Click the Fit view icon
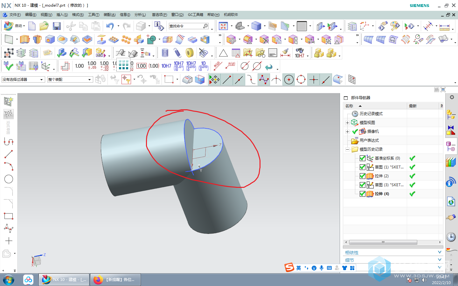 pos(223,26)
